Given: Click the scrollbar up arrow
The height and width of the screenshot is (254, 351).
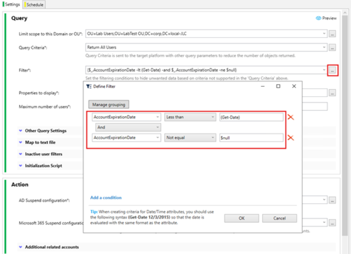Looking at the screenshot, I should (345, 12).
